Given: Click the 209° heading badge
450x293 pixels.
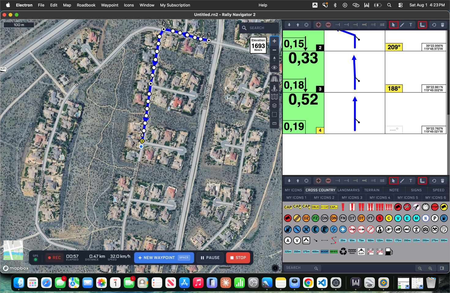Looking at the screenshot, I should 394,47.
